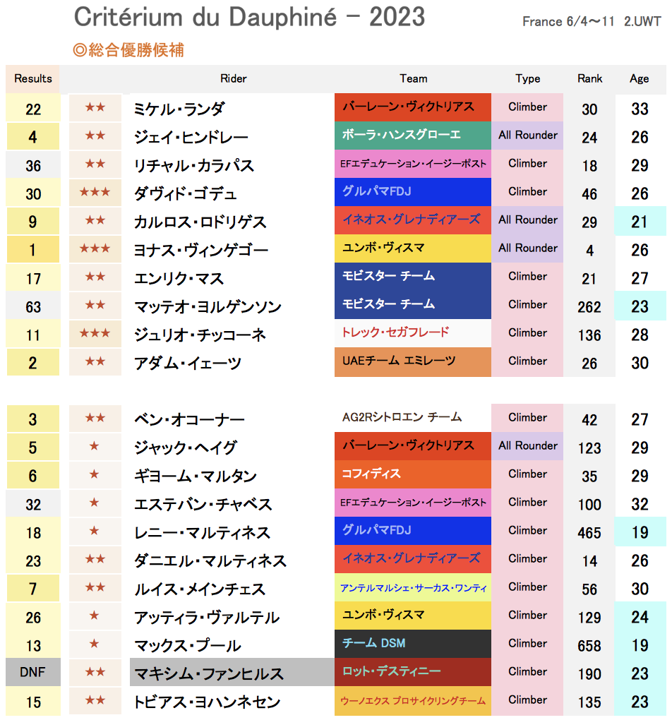Click the title Critérium du Dauphiné – 2023
The height and width of the screenshot is (720, 672).
pyautogui.click(x=249, y=18)
